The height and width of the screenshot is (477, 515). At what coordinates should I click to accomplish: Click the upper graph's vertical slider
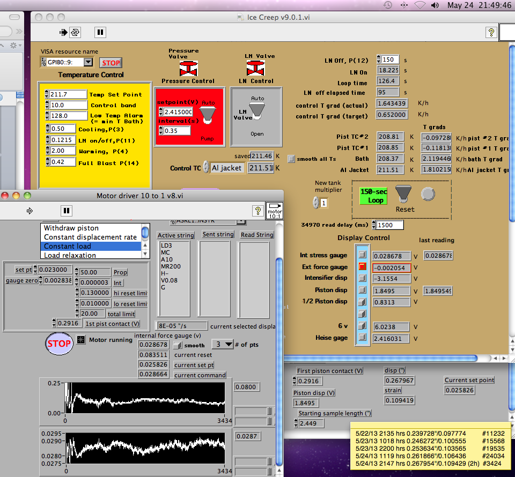(270, 411)
